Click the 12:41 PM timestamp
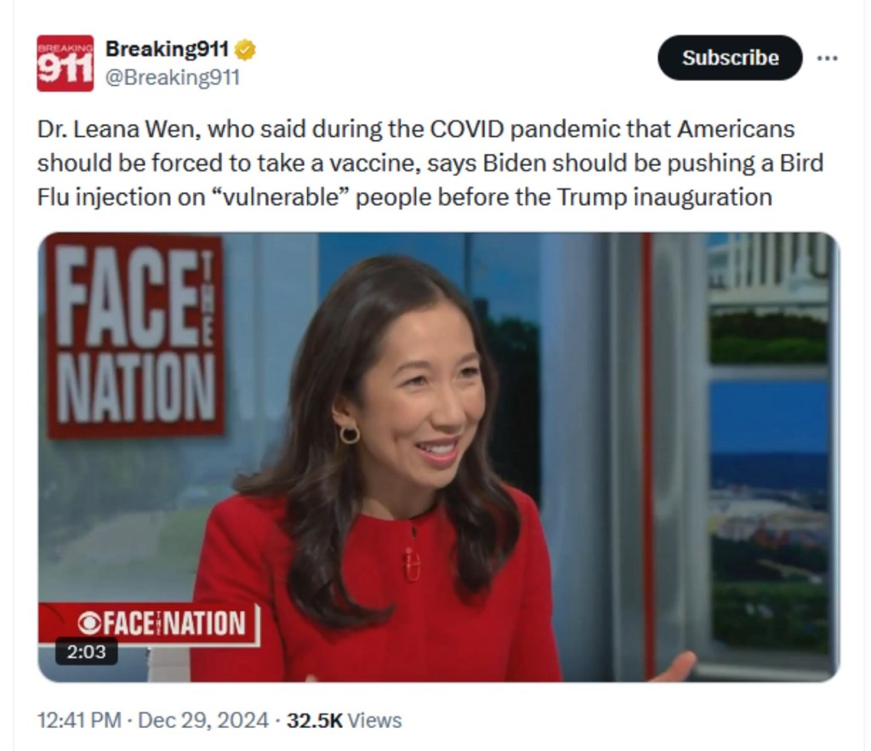The width and height of the screenshot is (871, 751). tap(79, 720)
